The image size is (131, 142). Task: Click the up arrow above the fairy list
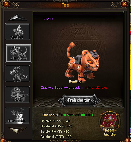pos(17,17)
